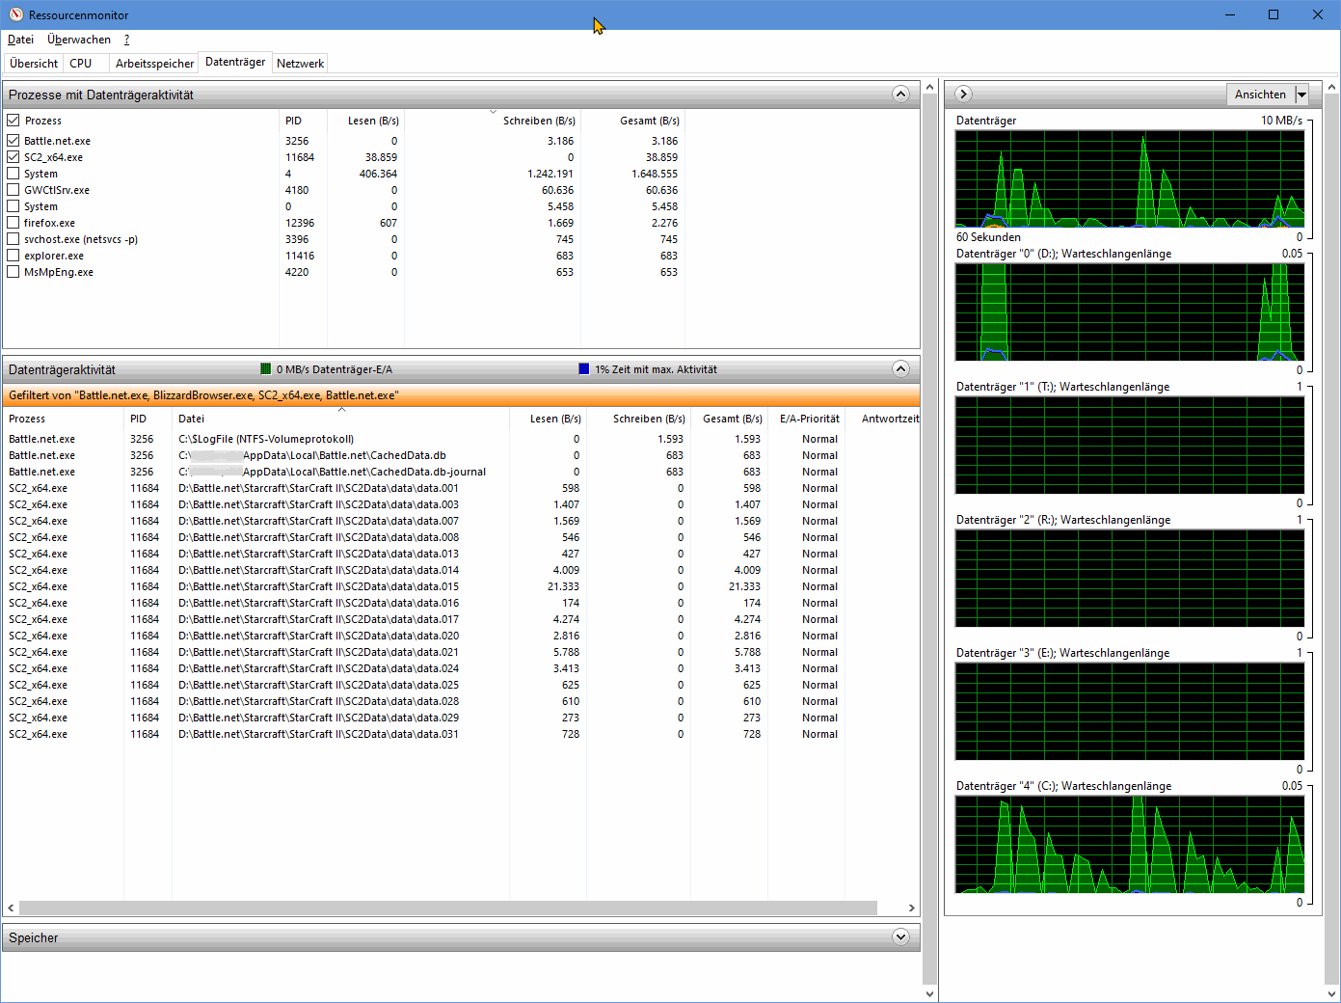Switch to the Übersicht tab
Image resolution: width=1341 pixels, height=1003 pixels.
coord(34,63)
